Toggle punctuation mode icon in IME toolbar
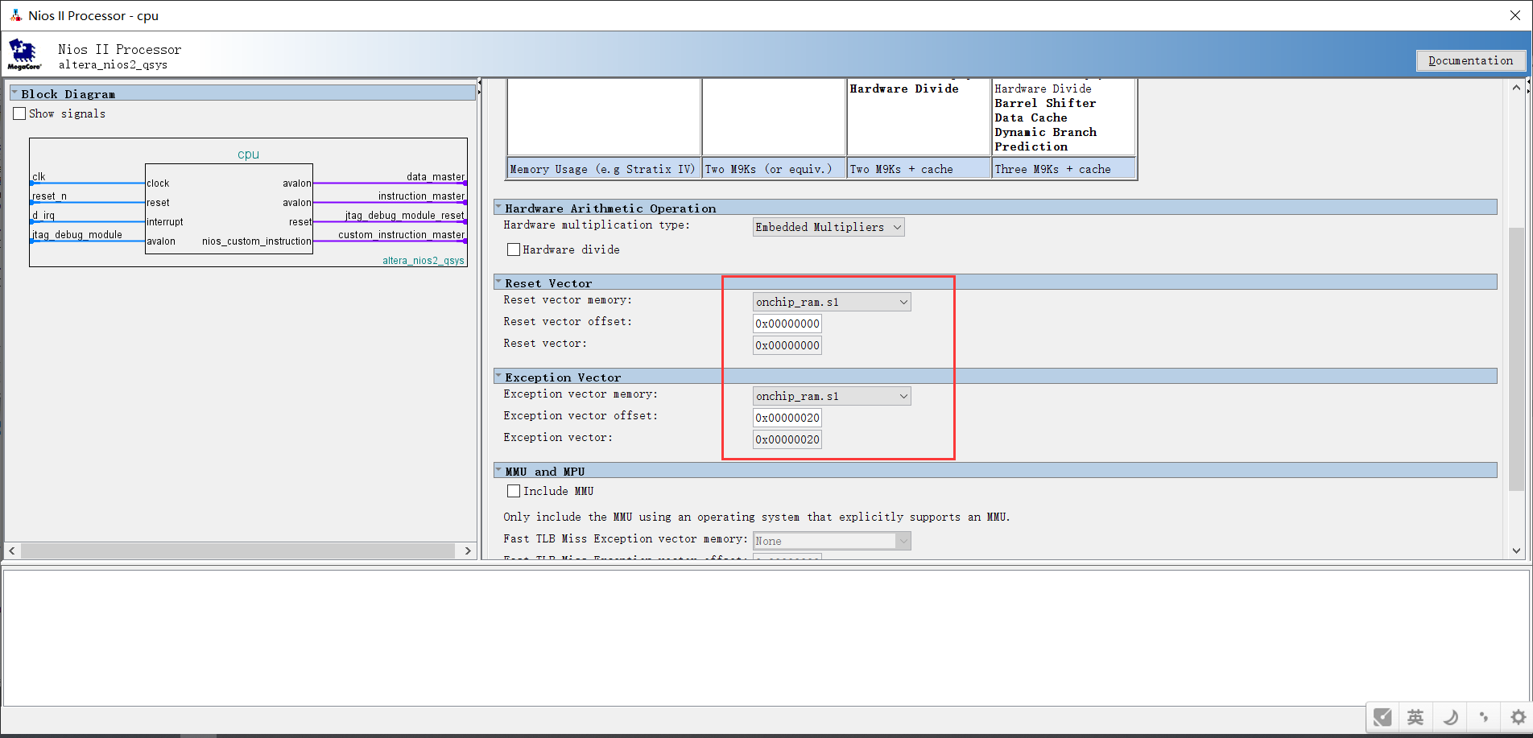Screen dimensions: 1533x738 pyautogui.click(x=1484, y=717)
